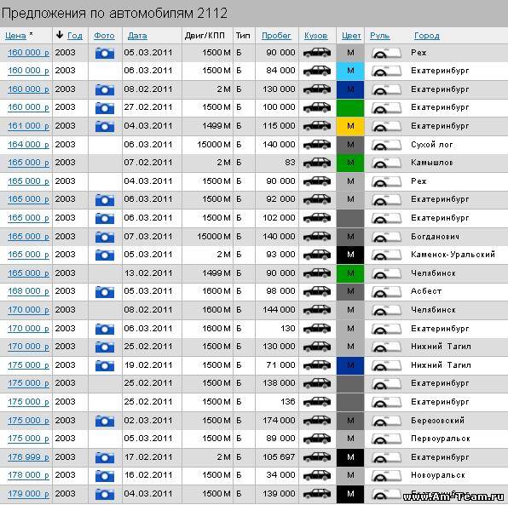This screenshot has height=505, width=508.
Task: Click the down arrow beside Год
Action: pyautogui.click(x=60, y=35)
